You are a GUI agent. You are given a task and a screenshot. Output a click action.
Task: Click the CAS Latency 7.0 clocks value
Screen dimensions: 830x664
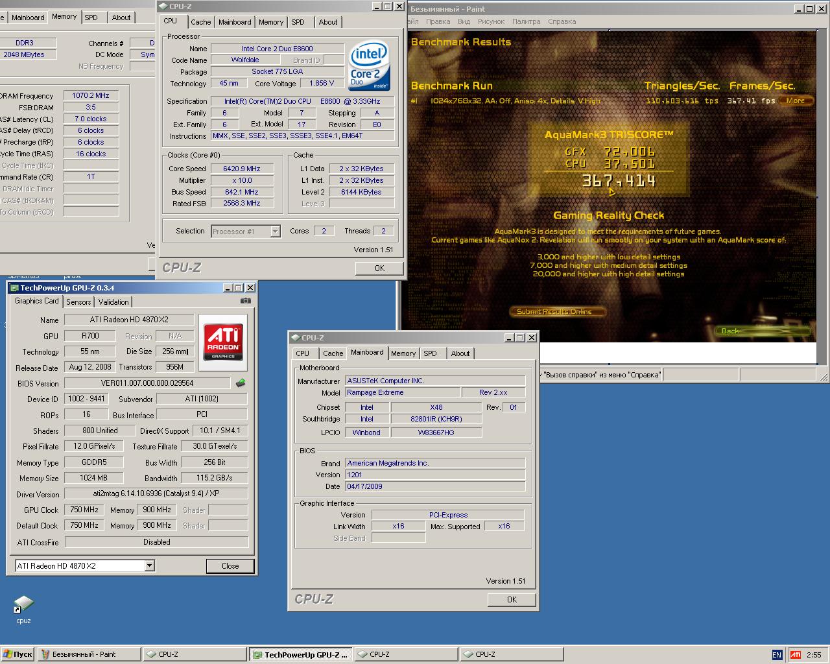pyautogui.click(x=91, y=119)
